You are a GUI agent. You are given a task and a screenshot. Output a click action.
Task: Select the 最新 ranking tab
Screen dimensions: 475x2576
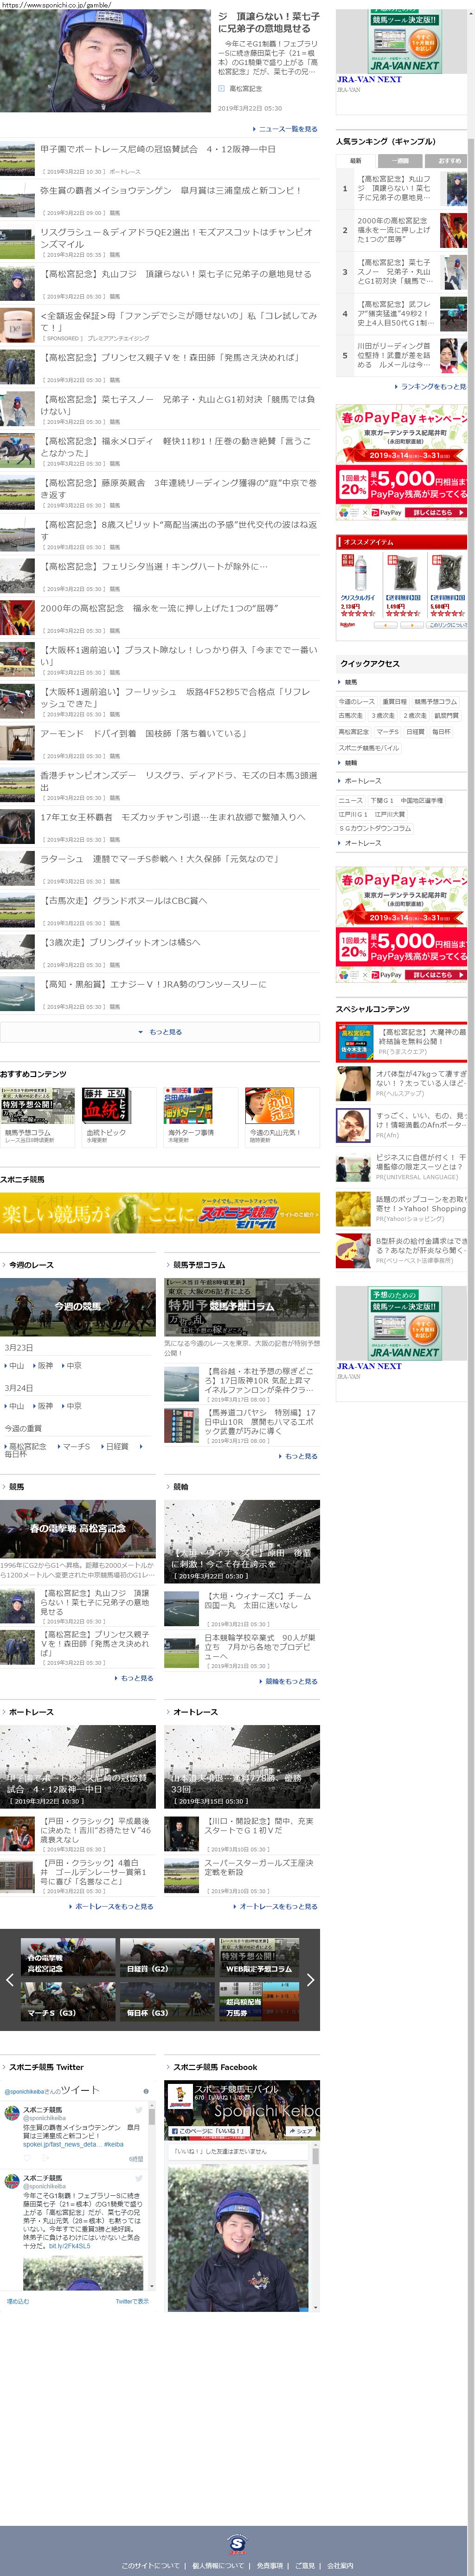[x=356, y=160]
